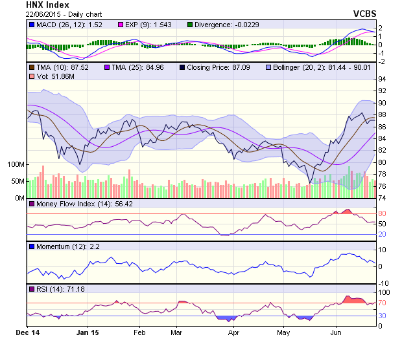The height and width of the screenshot is (346, 402).
Task: Click the Mar label on time axis
Action: [176, 332]
